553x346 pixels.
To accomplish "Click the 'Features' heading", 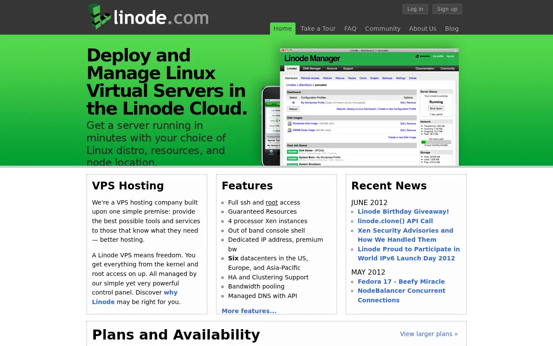I will pyautogui.click(x=247, y=186).
